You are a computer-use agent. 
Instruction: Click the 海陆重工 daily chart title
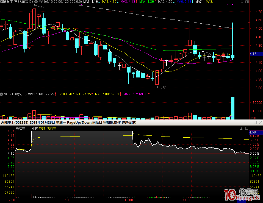tap(16, 2)
